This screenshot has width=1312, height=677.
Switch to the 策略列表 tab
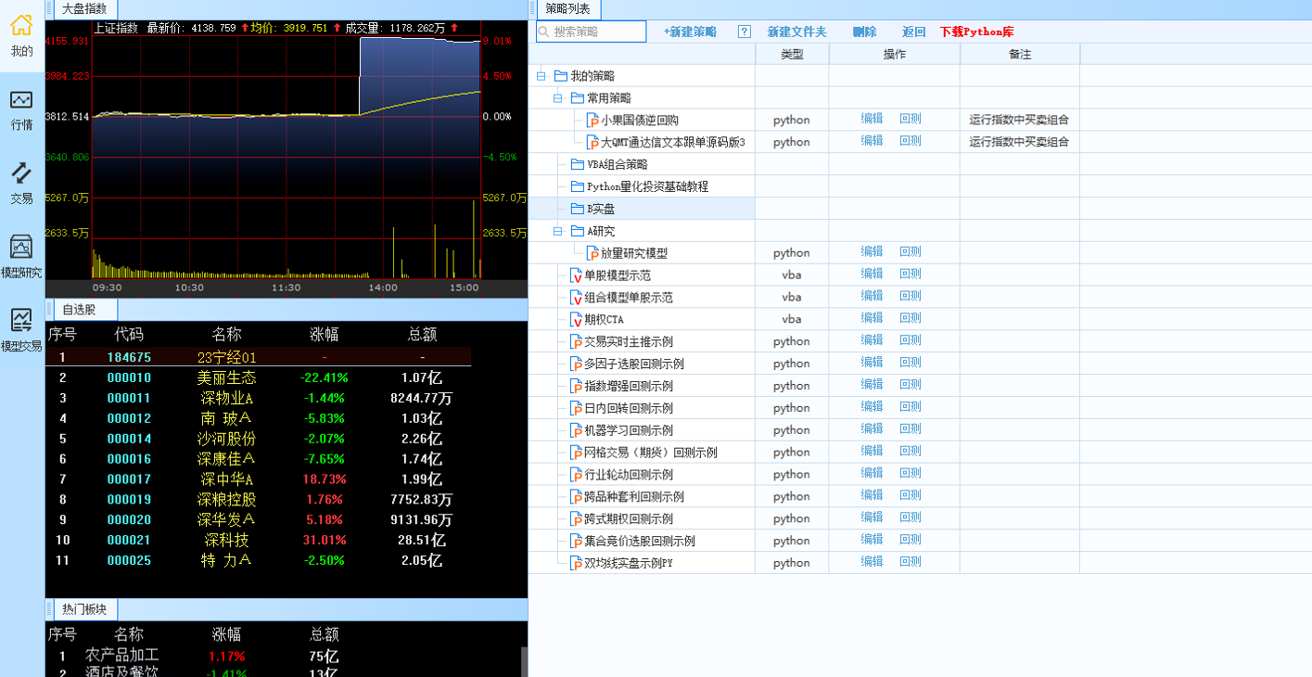click(566, 9)
